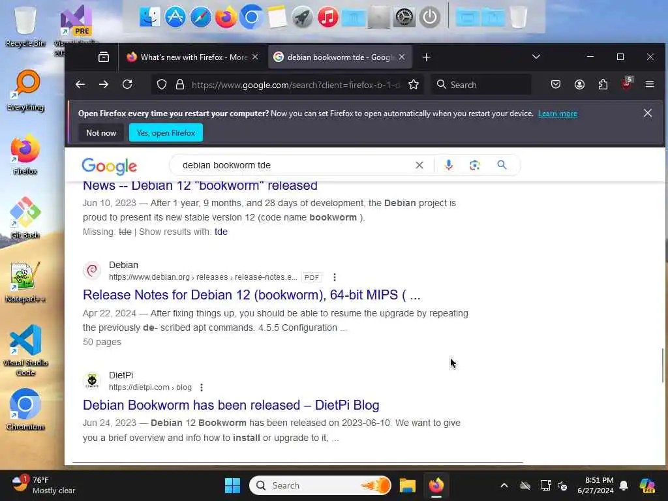Open Release Notes for Debian 12 result
The image size is (668, 501).
click(x=251, y=295)
